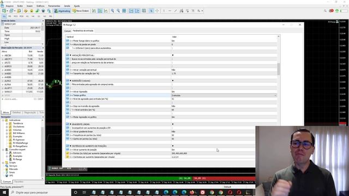The height and width of the screenshot is (196, 349).
Task: Switch to the Comum tab in RI-Range dialog
Action: point(68,31)
